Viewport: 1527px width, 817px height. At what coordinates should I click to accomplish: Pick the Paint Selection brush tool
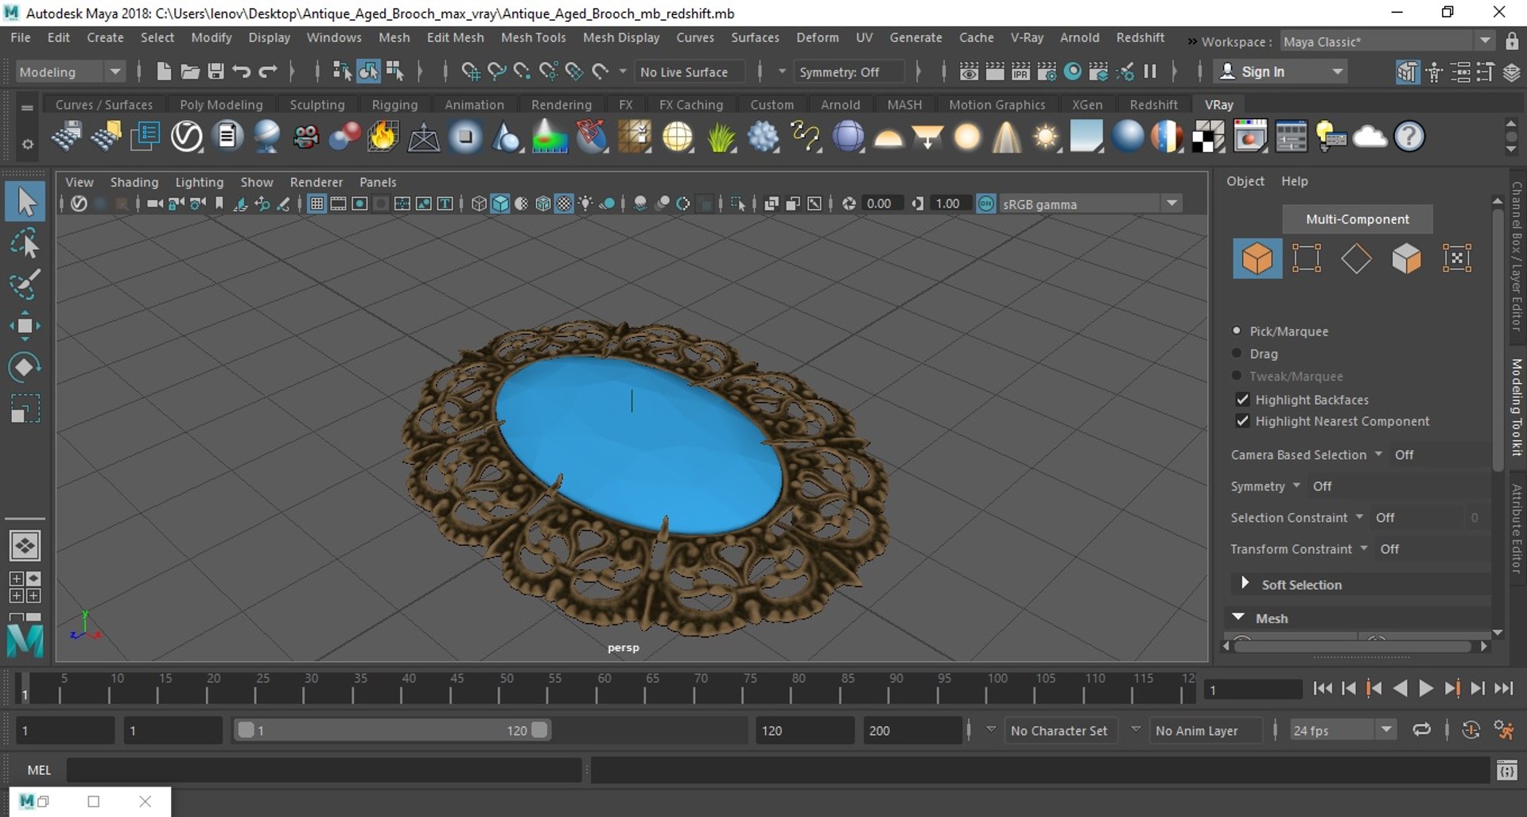(25, 285)
